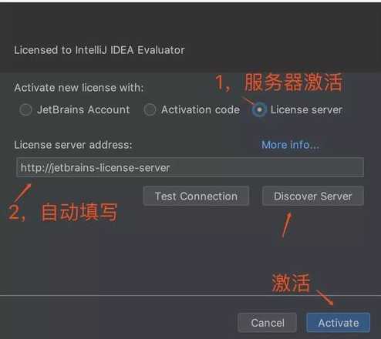Click the "Activate new license with:" label

pos(79,88)
